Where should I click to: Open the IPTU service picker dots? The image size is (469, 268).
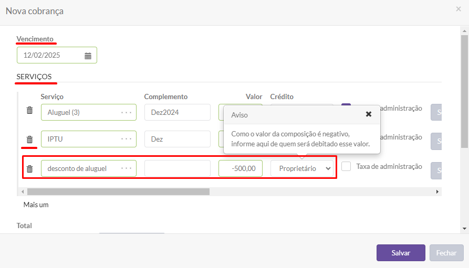[126, 139]
